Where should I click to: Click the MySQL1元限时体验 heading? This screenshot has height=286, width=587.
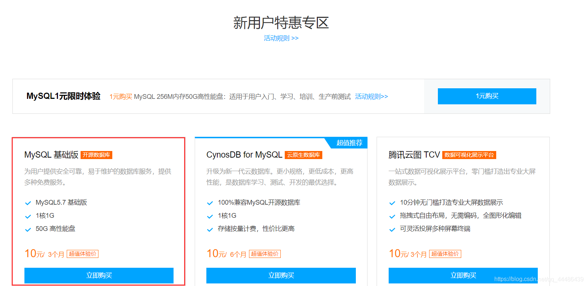click(x=63, y=96)
